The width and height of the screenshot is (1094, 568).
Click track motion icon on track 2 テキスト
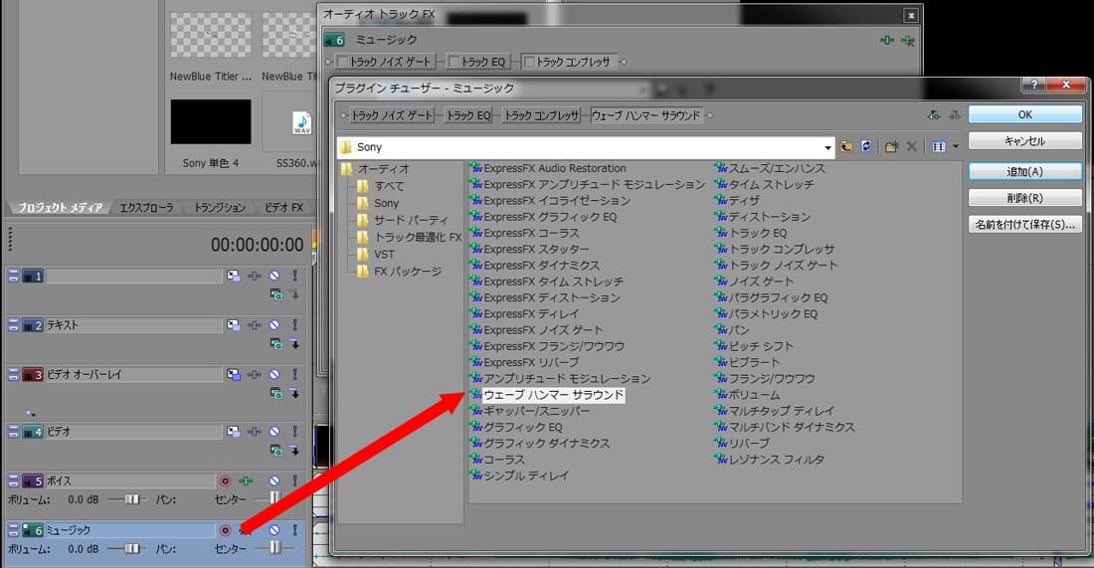tap(233, 325)
